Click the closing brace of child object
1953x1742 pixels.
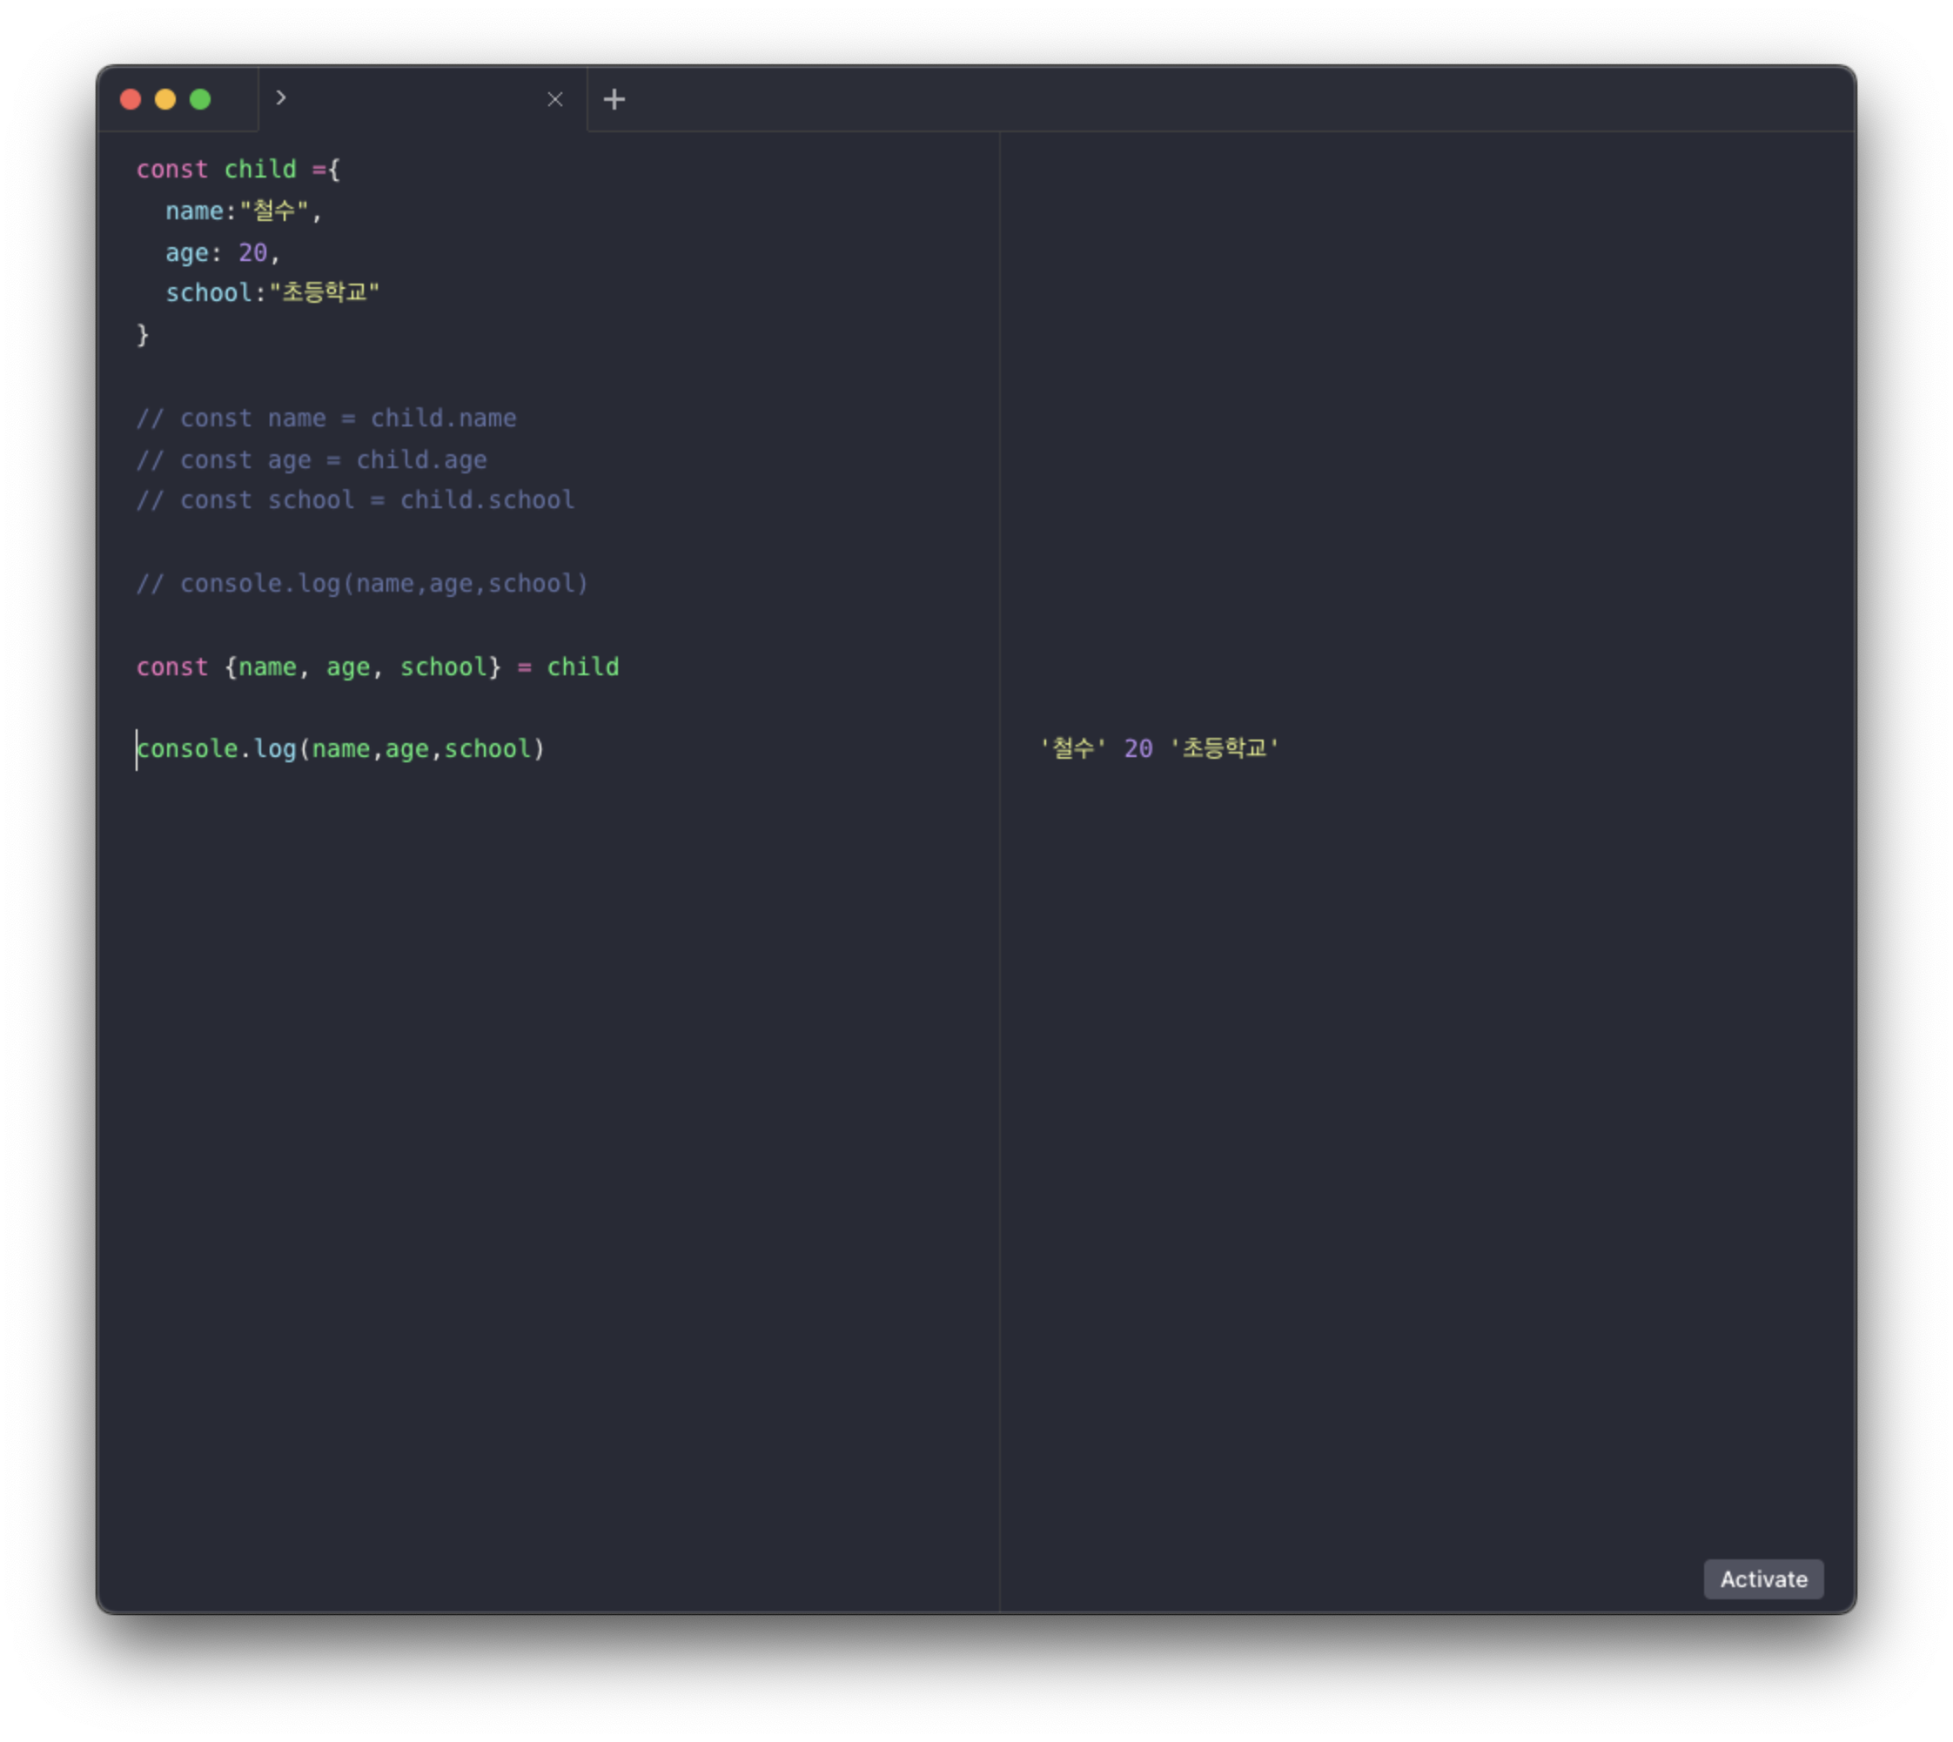click(143, 335)
